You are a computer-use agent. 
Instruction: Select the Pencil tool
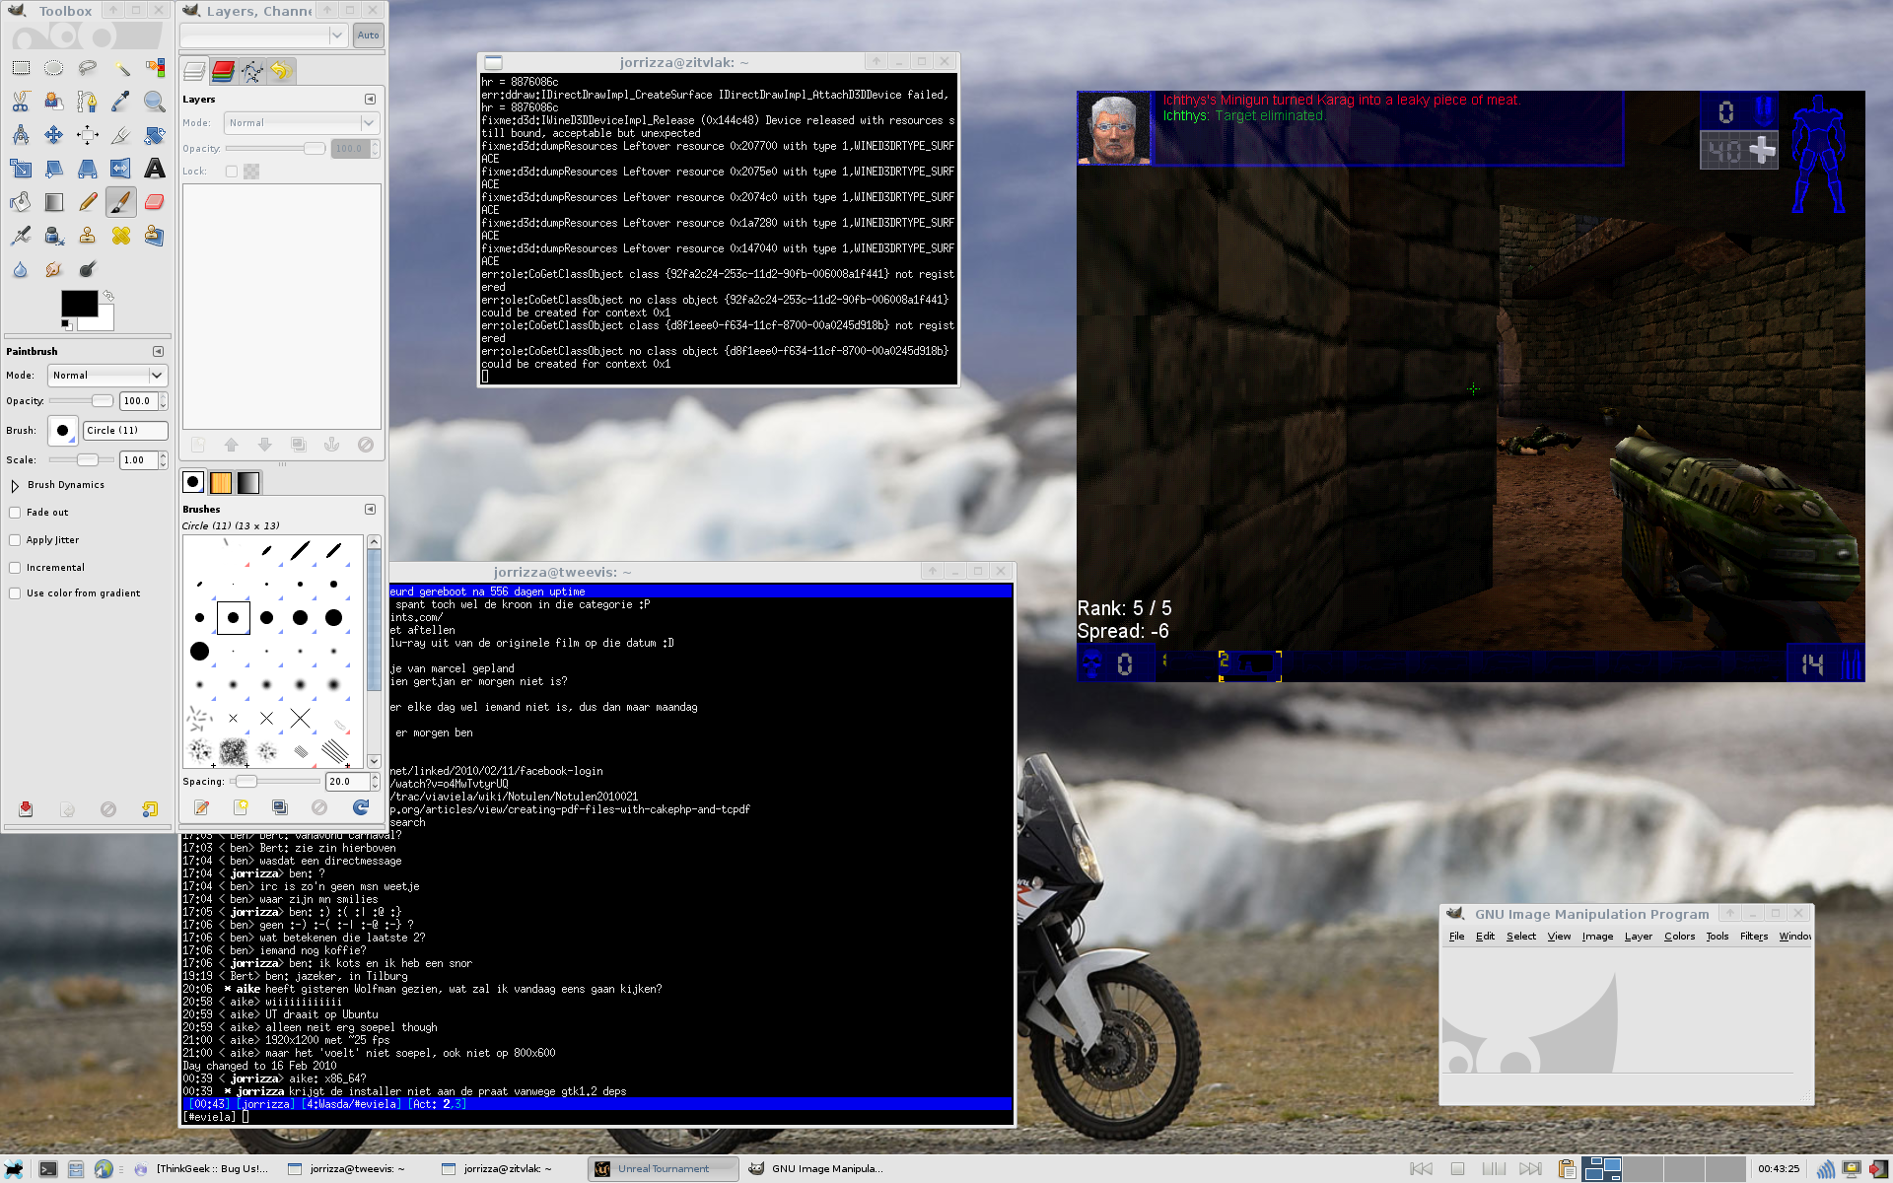point(88,202)
